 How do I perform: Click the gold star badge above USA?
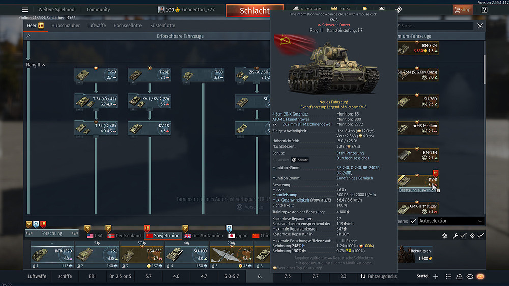point(88,228)
